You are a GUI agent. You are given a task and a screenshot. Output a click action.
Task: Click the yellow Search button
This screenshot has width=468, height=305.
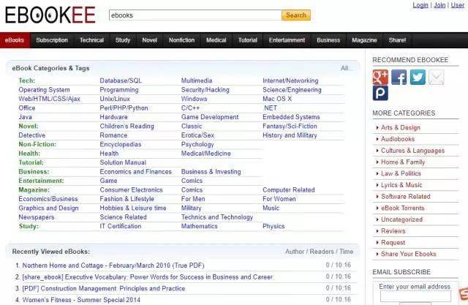(295, 15)
